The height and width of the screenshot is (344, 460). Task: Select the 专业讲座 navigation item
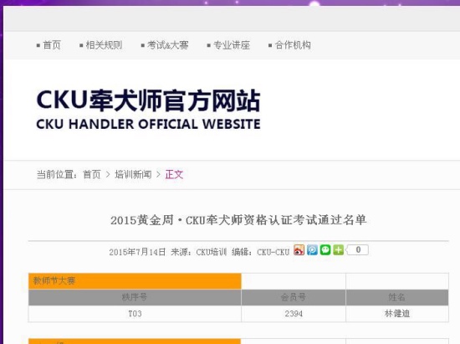point(232,45)
